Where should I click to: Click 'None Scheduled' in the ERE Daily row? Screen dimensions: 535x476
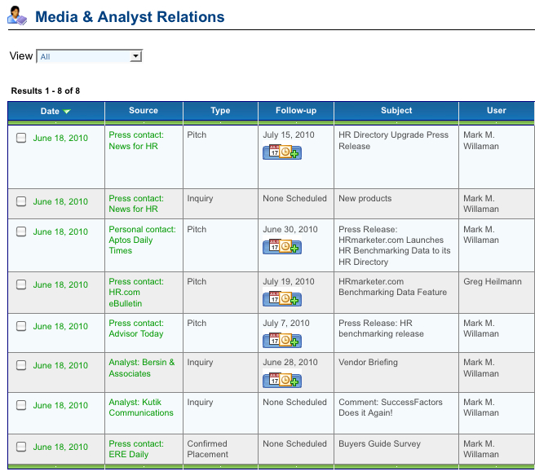click(294, 444)
